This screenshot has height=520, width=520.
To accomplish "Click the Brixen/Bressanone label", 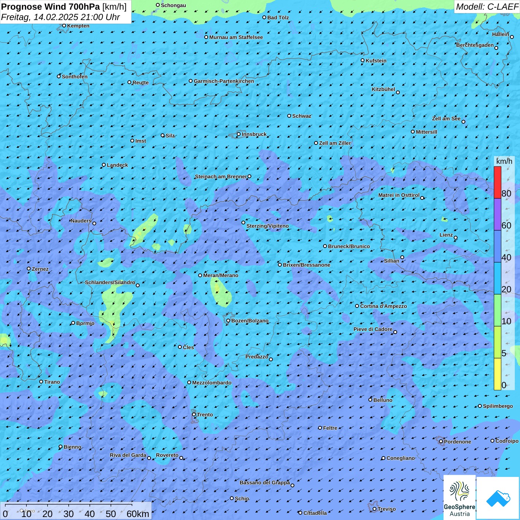I will (x=306, y=265).
